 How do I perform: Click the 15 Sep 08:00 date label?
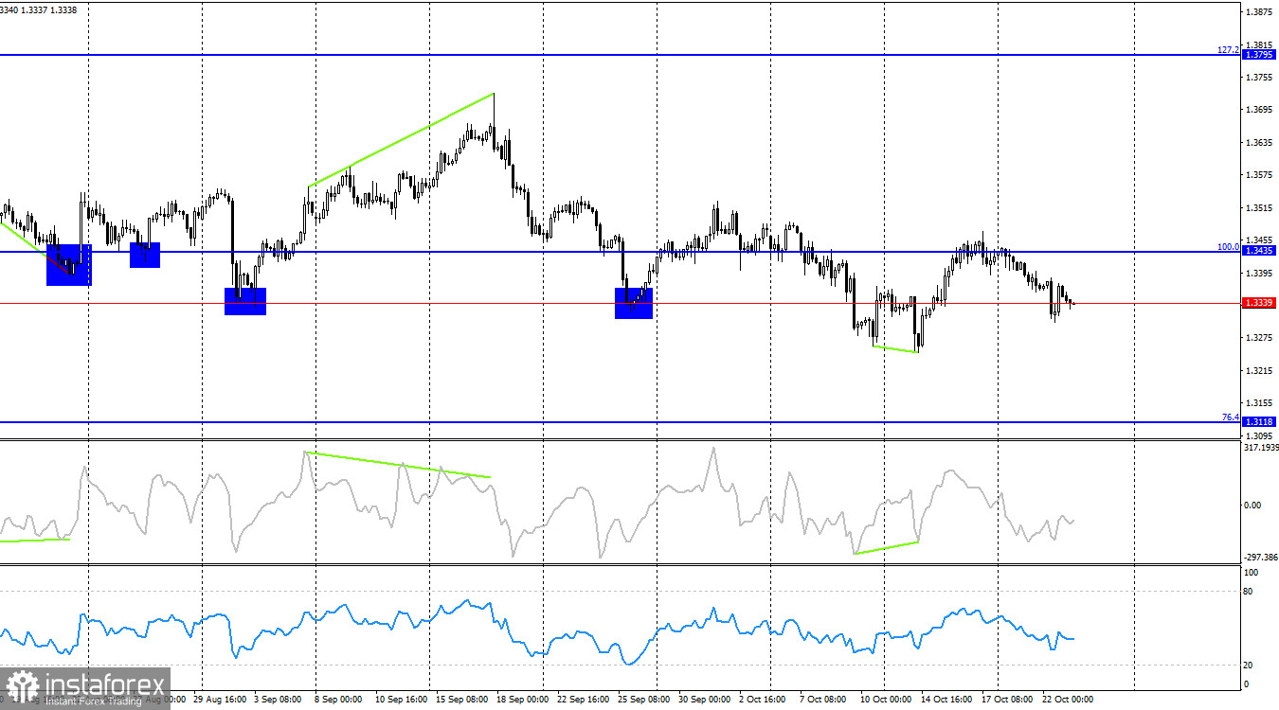point(460,700)
